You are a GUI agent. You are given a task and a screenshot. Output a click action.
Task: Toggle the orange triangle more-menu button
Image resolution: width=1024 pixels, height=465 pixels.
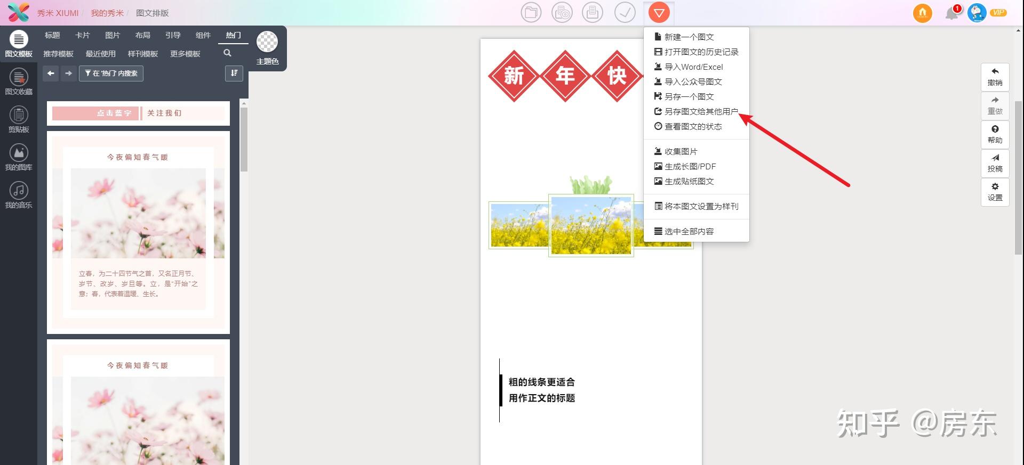659,13
